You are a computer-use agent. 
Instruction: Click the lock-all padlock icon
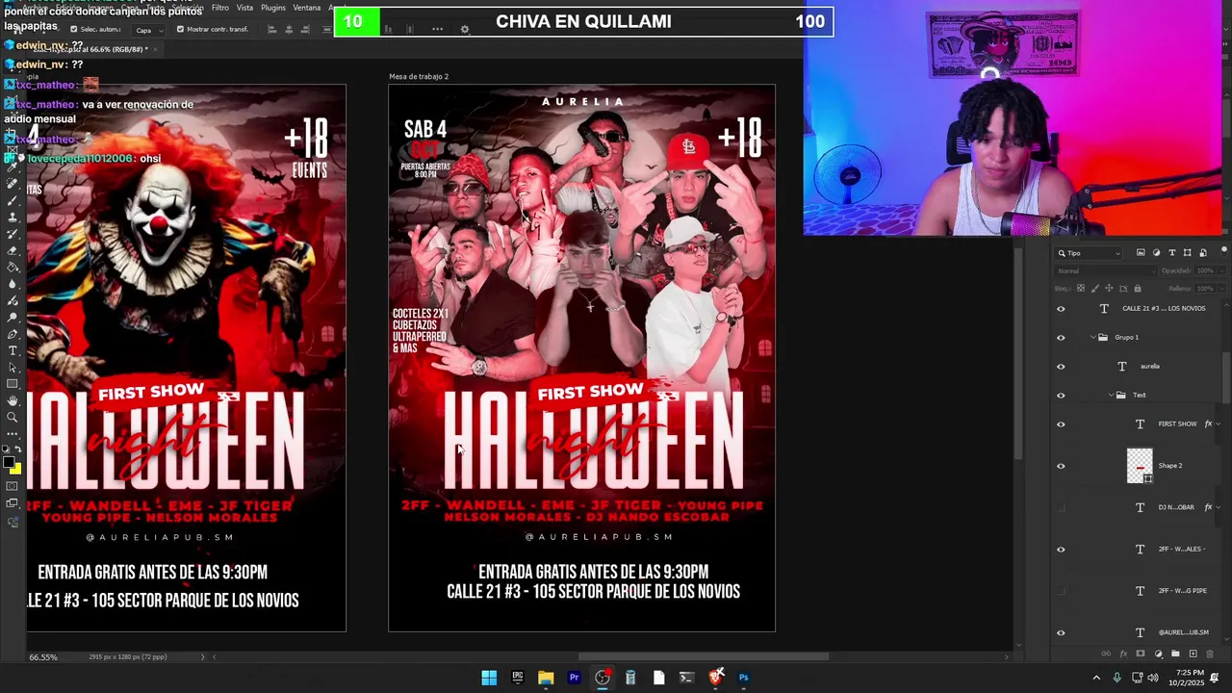tap(1137, 288)
